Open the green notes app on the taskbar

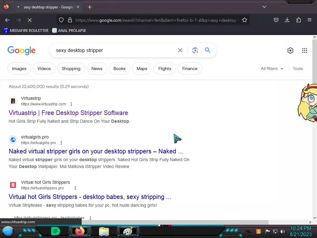click(x=56, y=231)
